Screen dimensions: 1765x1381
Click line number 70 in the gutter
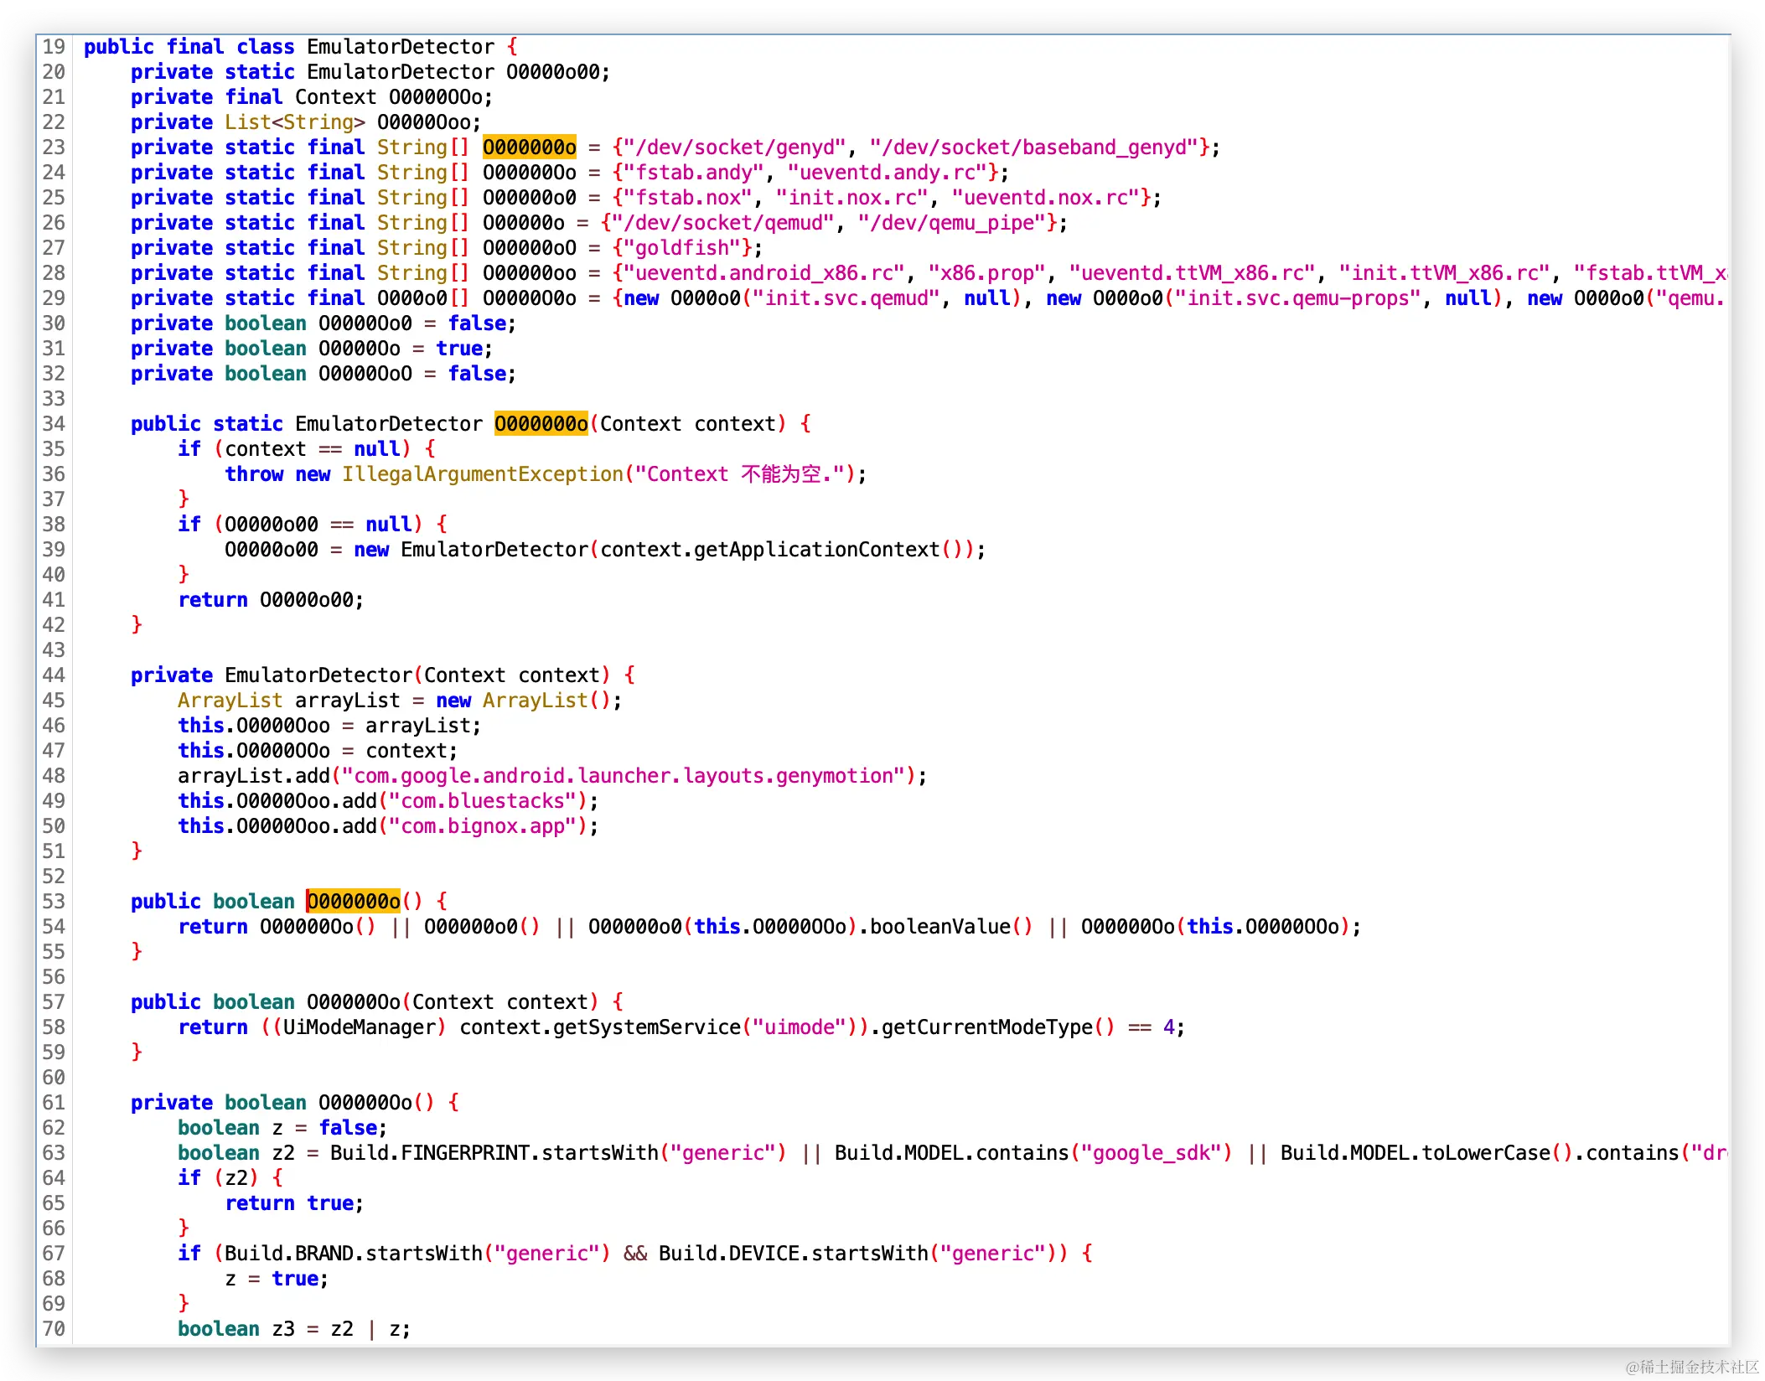(x=54, y=1329)
